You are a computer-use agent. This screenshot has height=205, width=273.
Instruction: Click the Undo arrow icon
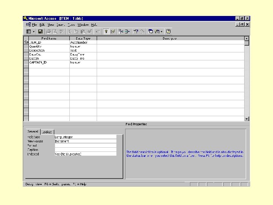pos(98,32)
